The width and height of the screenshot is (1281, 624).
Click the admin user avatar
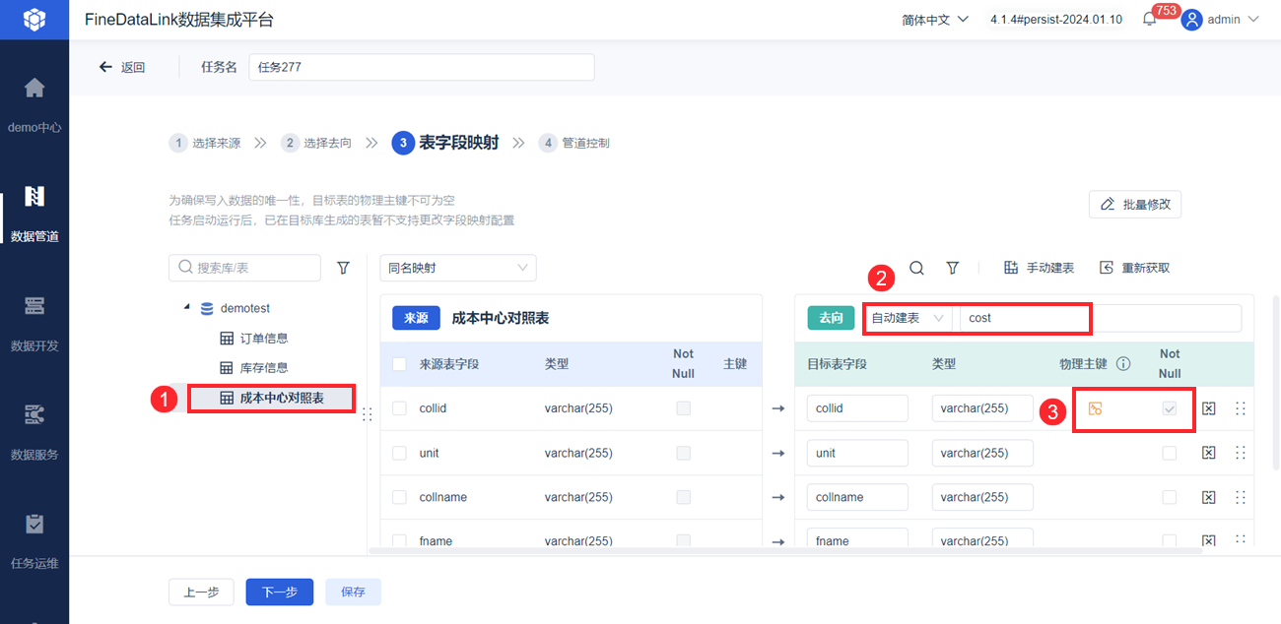[x=1192, y=20]
